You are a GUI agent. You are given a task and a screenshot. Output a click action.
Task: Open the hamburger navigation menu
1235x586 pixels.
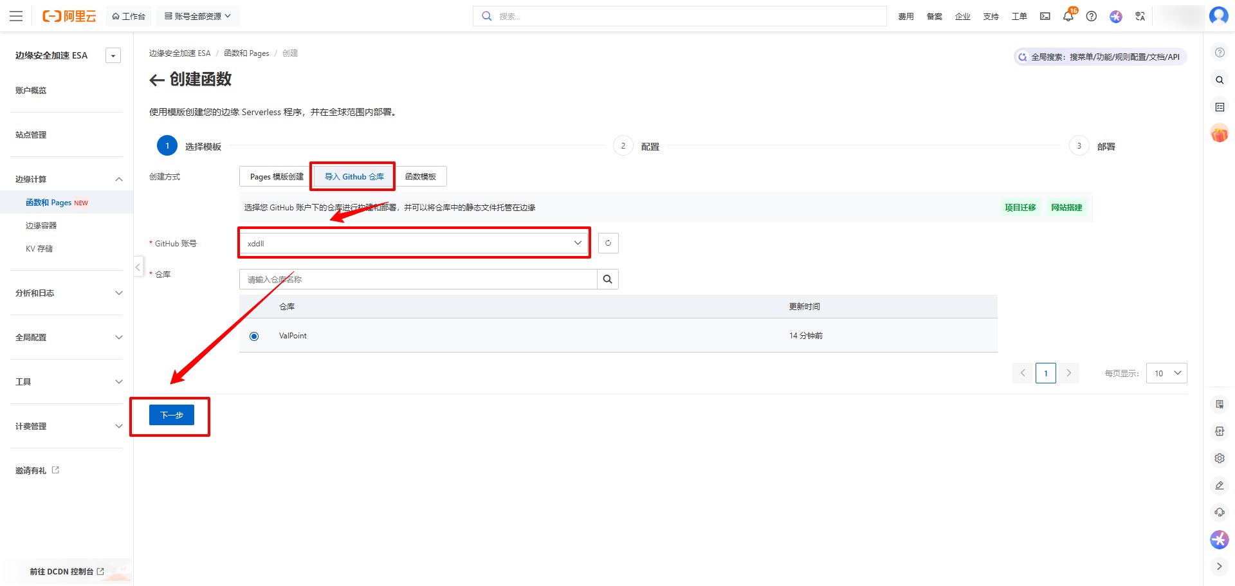pos(16,16)
